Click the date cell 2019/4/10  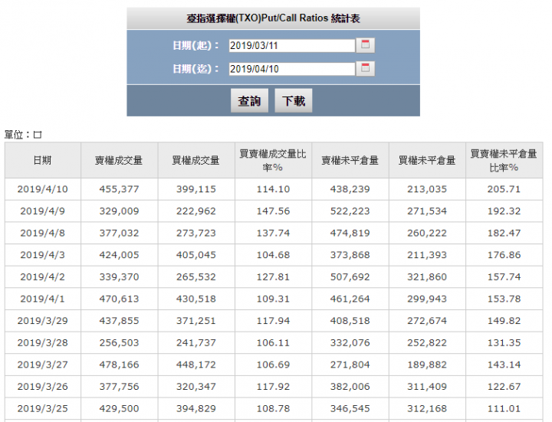(x=43, y=189)
